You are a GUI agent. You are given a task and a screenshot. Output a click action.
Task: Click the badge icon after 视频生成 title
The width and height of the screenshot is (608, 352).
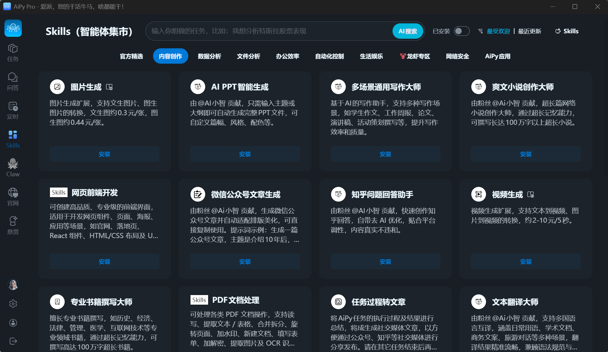point(531,195)
